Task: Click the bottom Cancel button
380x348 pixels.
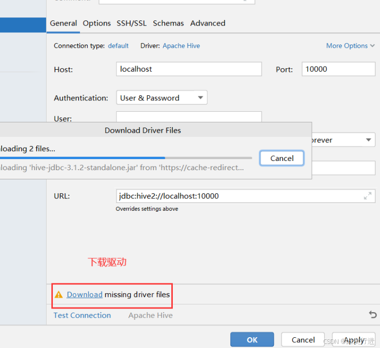Action: [x=303, y=339]
